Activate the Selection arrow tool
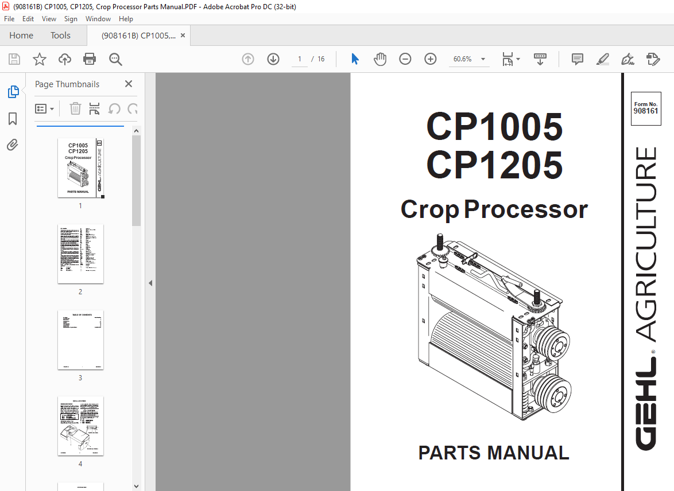Screen dimensions: 674x491 [355, 59]
